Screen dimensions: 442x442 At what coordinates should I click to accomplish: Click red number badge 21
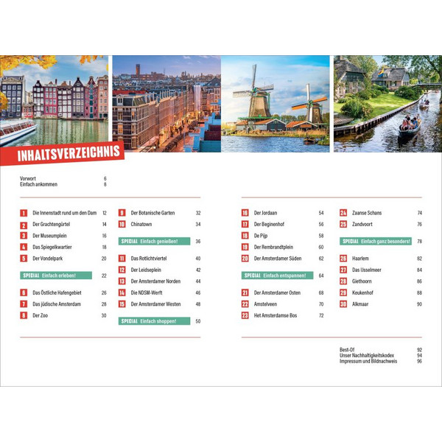(245, 293)
